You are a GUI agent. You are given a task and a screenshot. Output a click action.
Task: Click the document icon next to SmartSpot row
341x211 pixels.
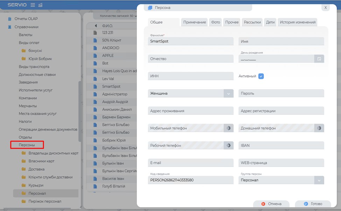click(x=95, y=86)
